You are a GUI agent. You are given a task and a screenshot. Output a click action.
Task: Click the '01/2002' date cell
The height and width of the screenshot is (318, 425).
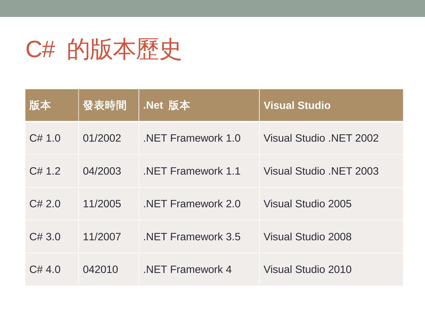coord(102,138)
